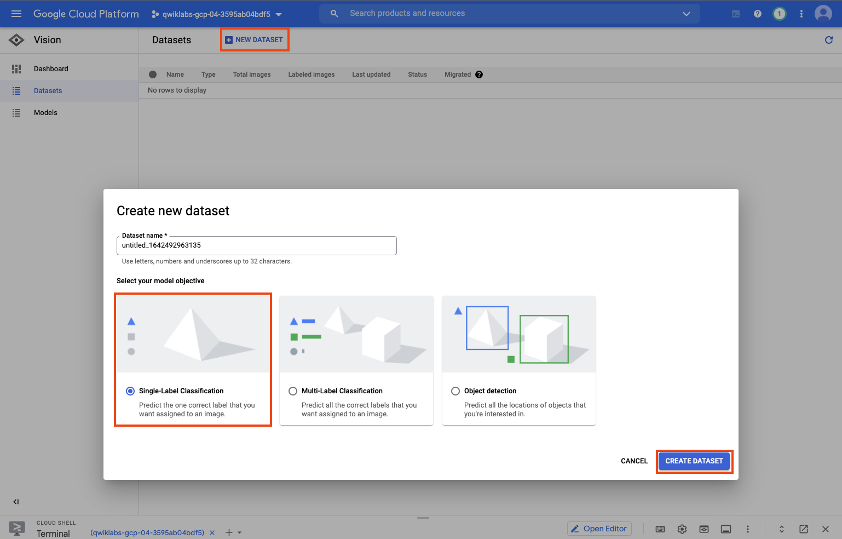
Task: Click the Type column header
Action: [x=209, y=74]
